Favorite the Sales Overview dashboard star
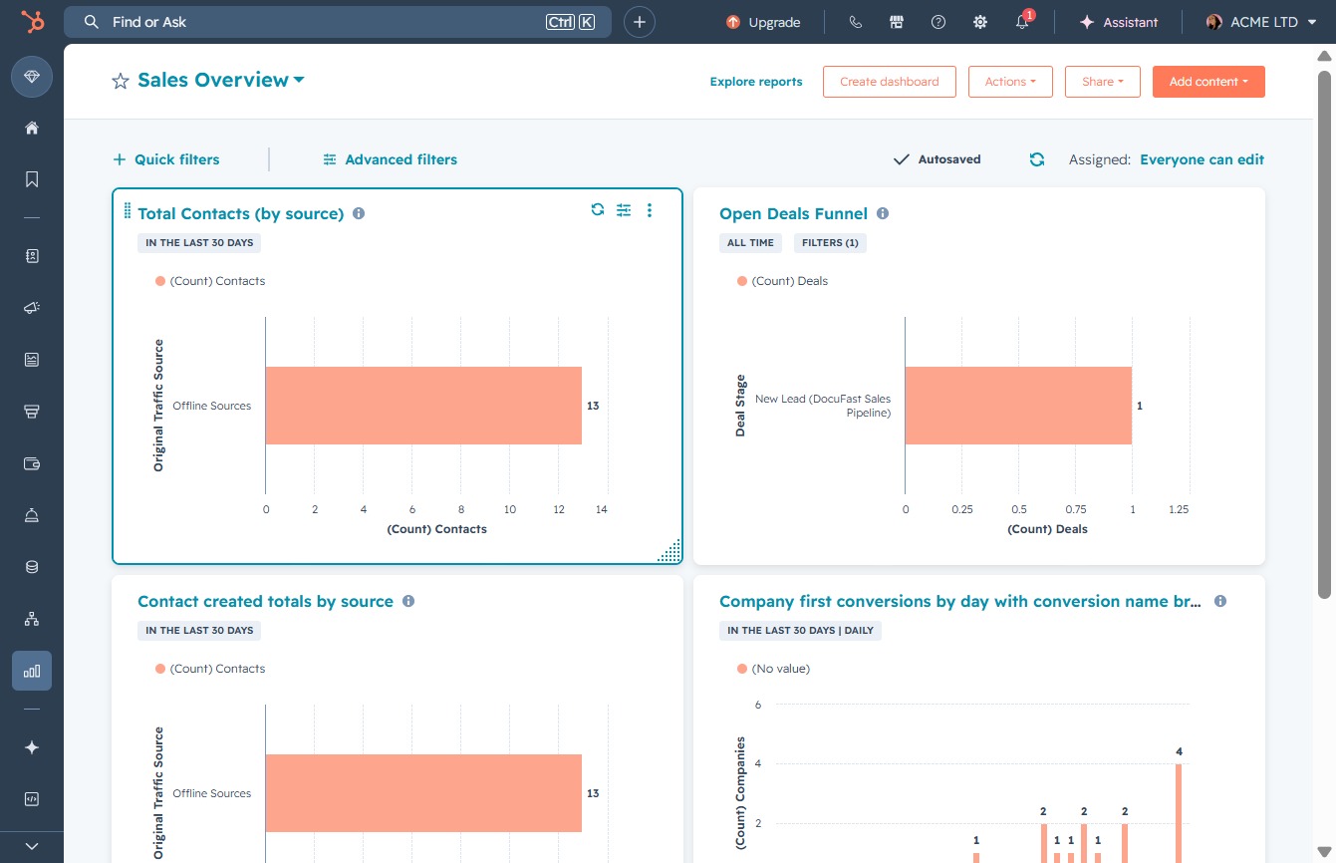This screenshot has height=863, width=1336. coord(121,82)
